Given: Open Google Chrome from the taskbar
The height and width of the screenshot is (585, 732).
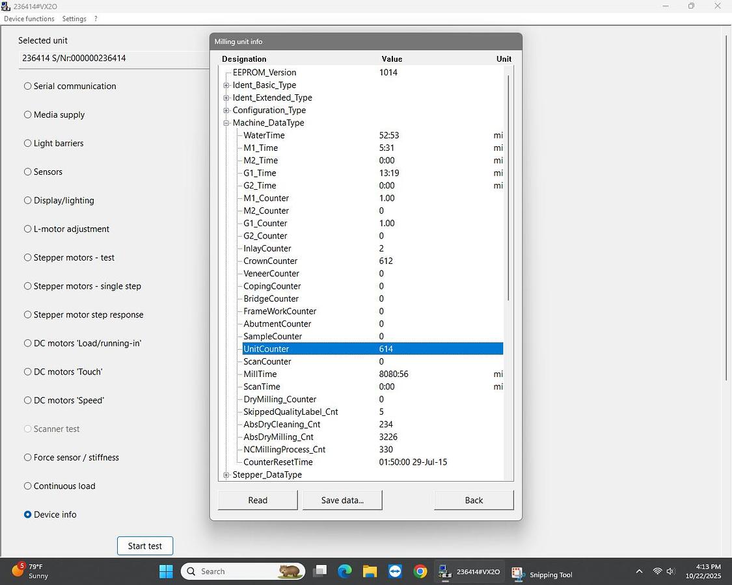Looking at the screenshot, I should (420, 571).
